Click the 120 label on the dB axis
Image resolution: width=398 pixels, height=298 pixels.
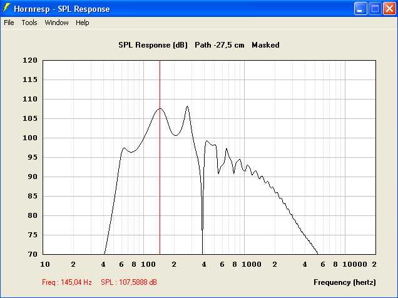(x=31, y=61)
